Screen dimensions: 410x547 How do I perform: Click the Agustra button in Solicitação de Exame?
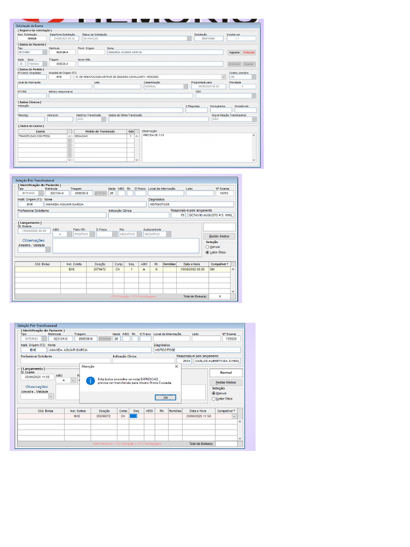(x=234, y=52)
